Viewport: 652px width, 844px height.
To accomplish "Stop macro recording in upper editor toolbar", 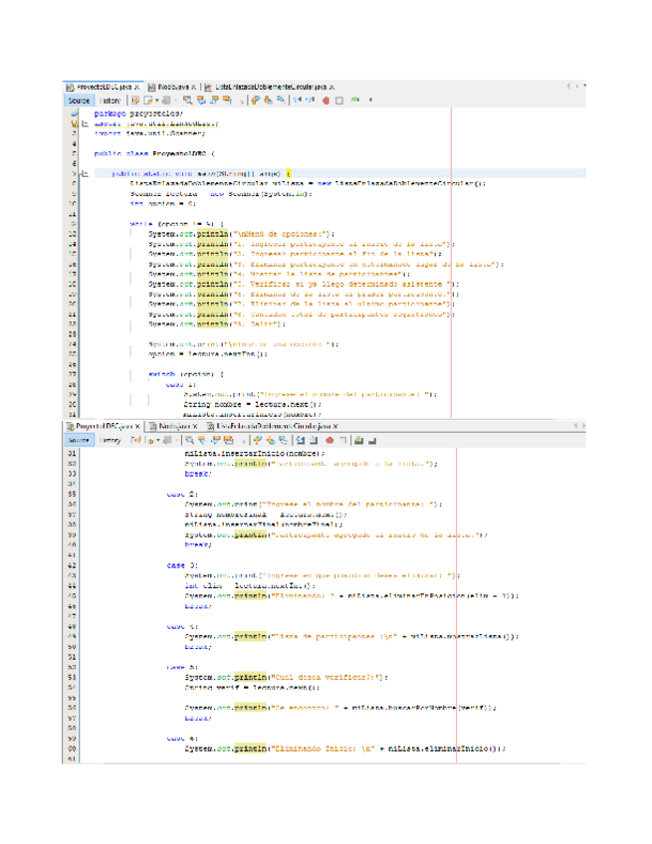I will 339,101.
